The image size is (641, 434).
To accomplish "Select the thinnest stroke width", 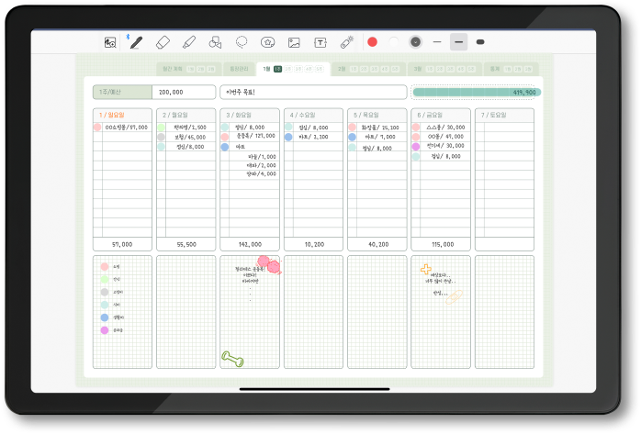I will click(x=437, y=42).
